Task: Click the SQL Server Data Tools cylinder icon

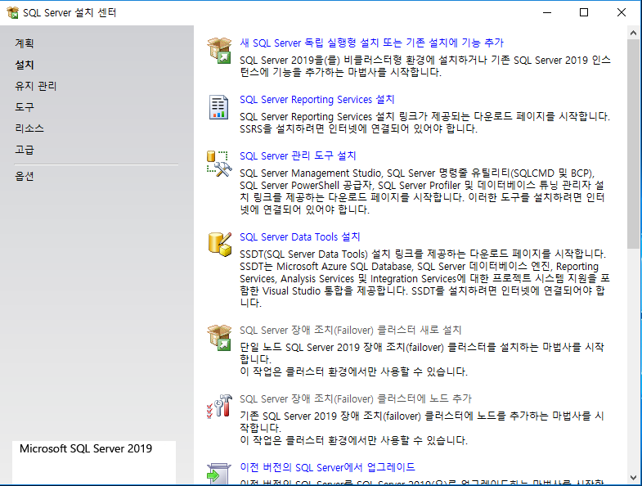Action: (x=220, y=245)
